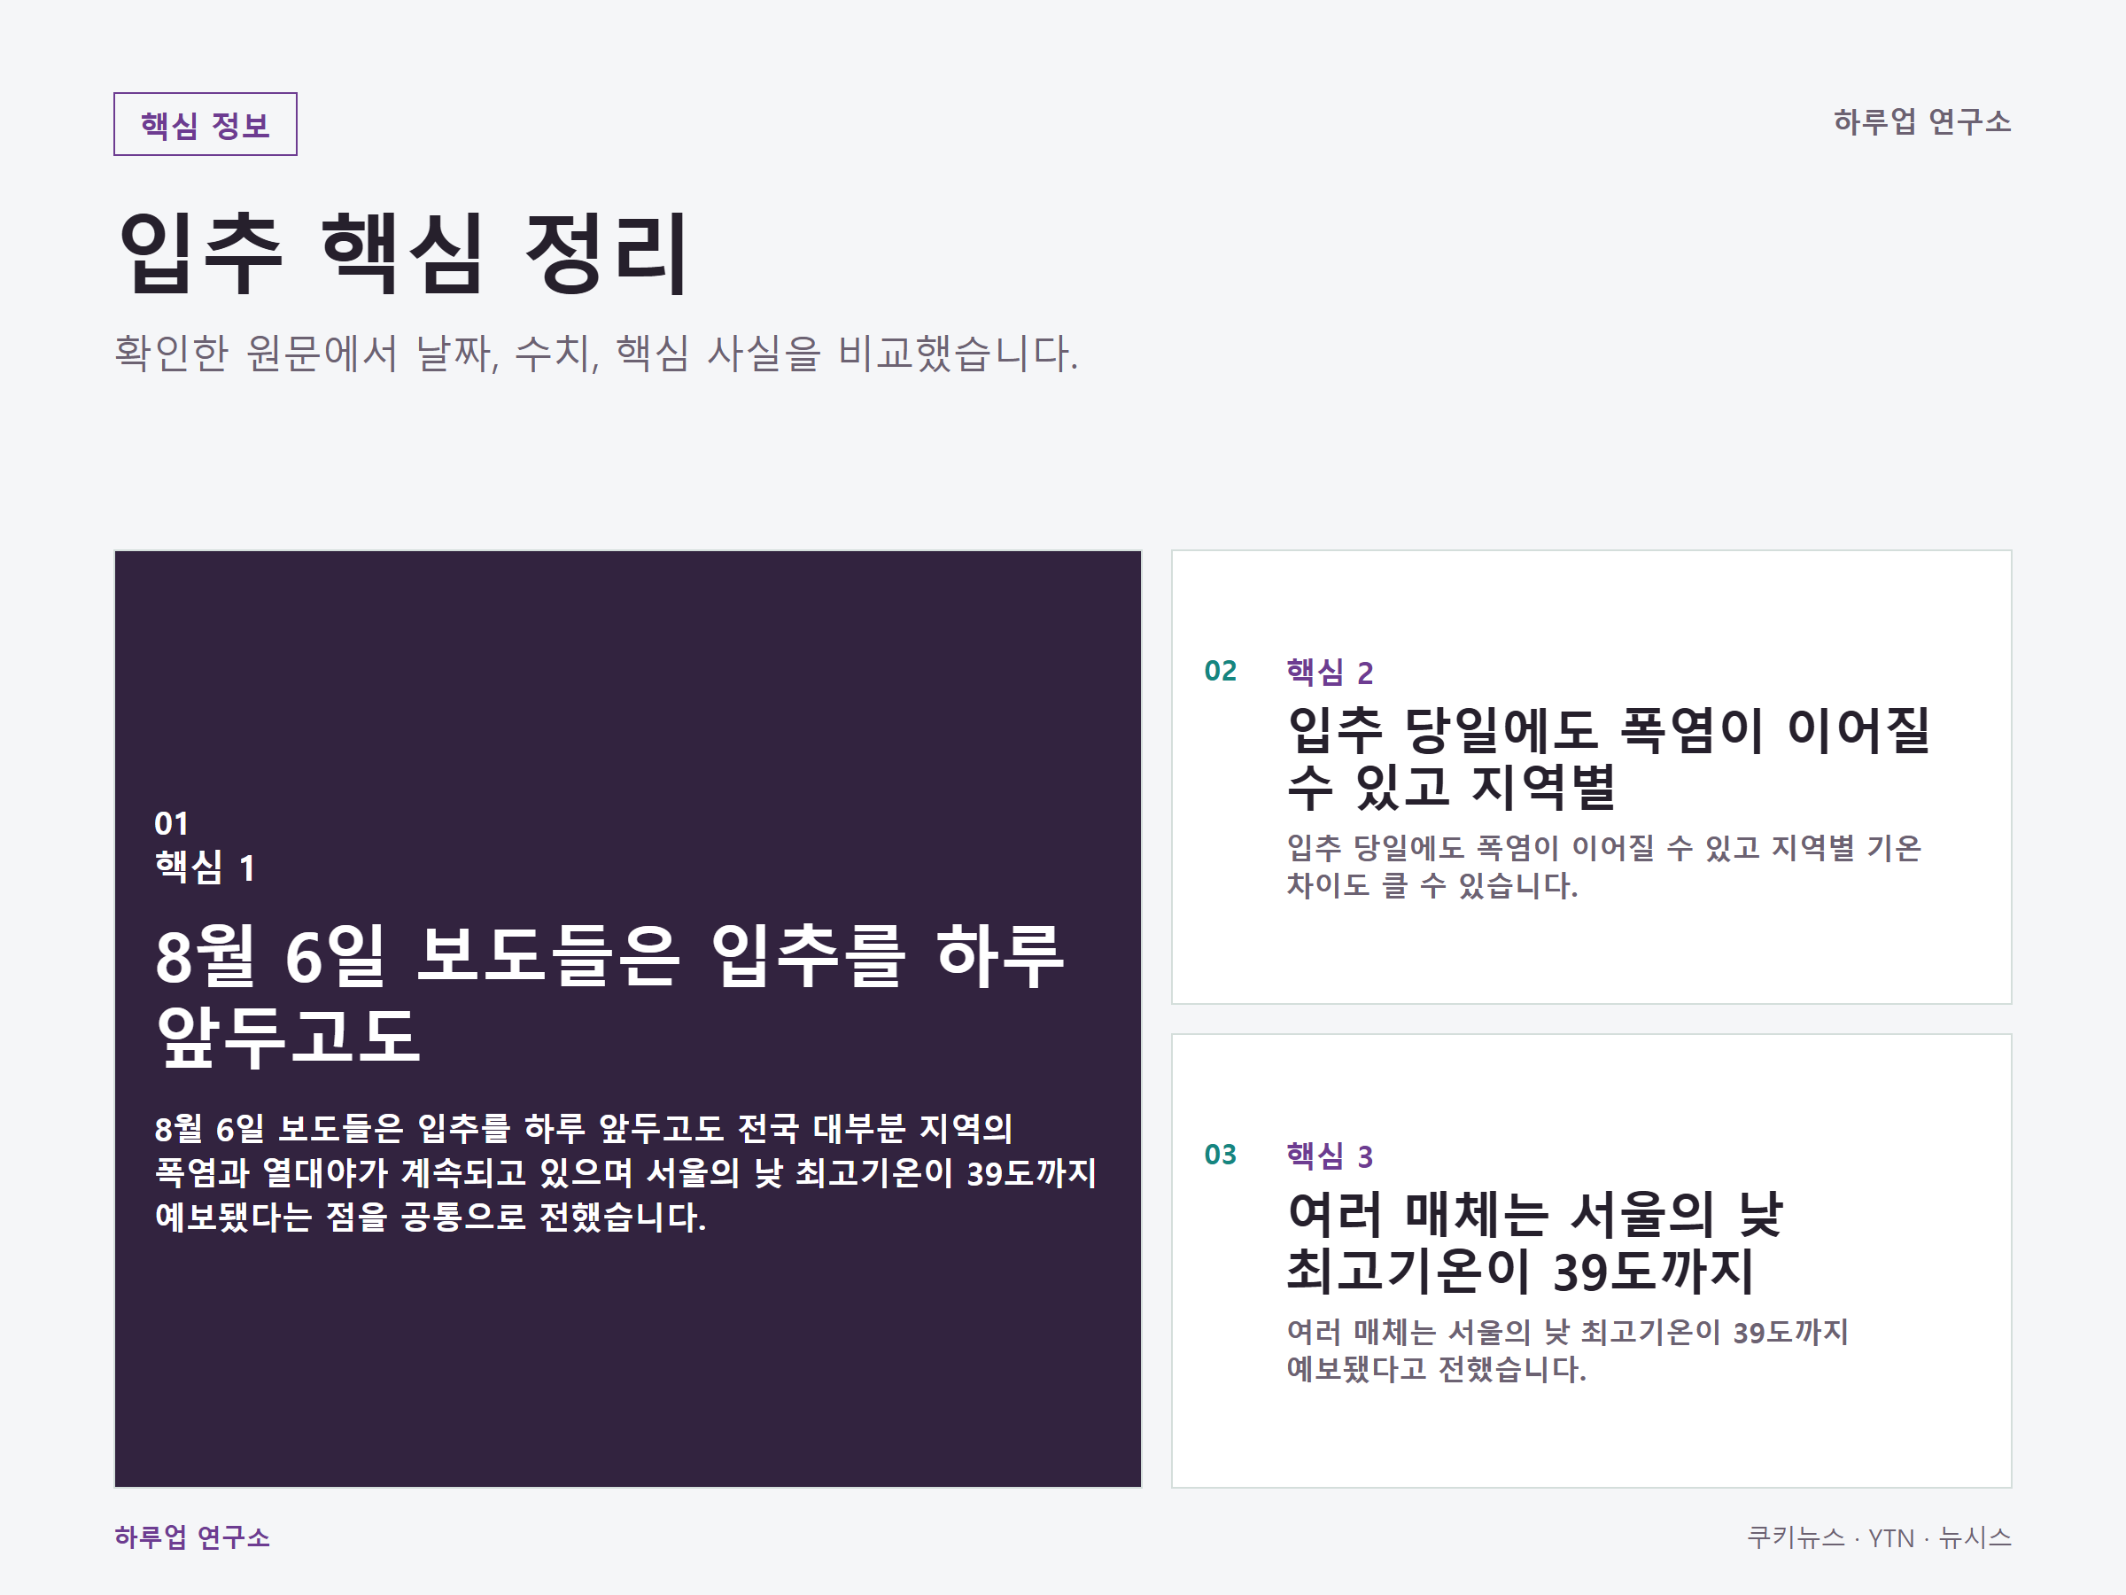The height and width of the screenshot is (1595, 2126).
Task: Click heading 여러 매체는 서울의 낮 최고기온이 39도까지
Action: coord(1535,1241)
